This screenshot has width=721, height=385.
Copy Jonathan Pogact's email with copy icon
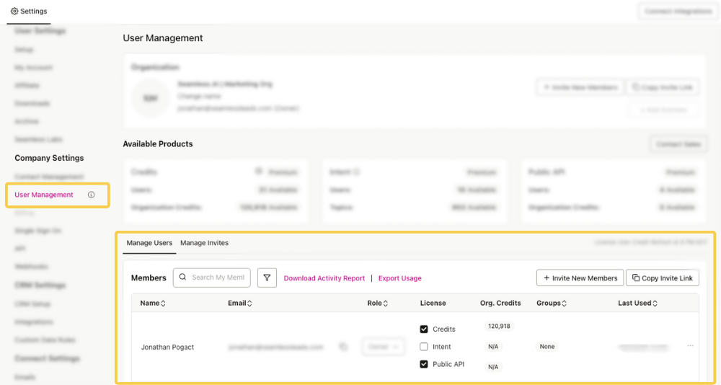(x=343, y=347)
